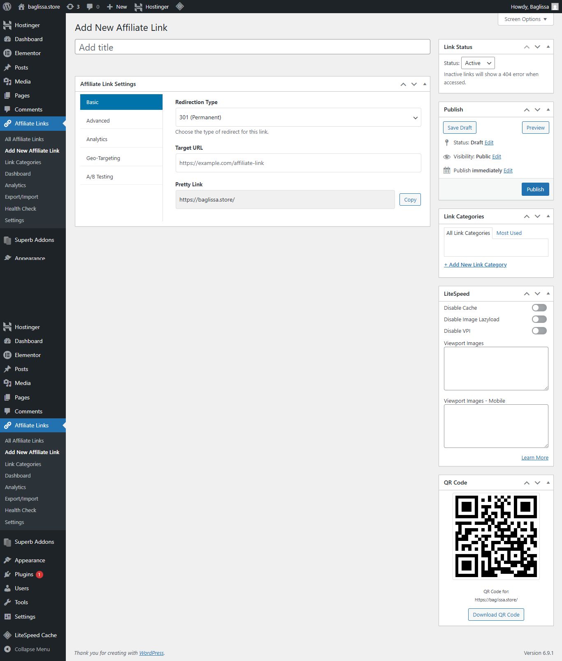Viewport: 562px width, 661px height.
Task: Expand the Screen Options dropdown
Action: coord(525,19)
